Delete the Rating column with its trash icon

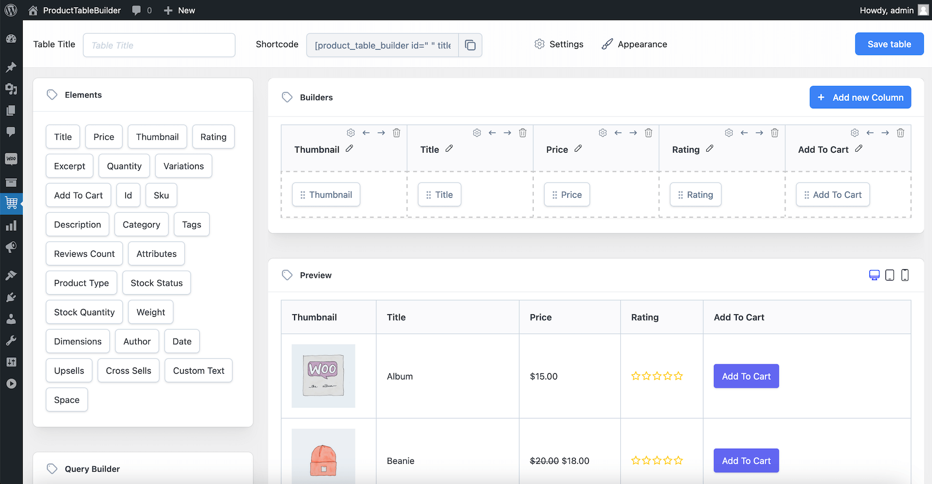(x=775, y=133)
